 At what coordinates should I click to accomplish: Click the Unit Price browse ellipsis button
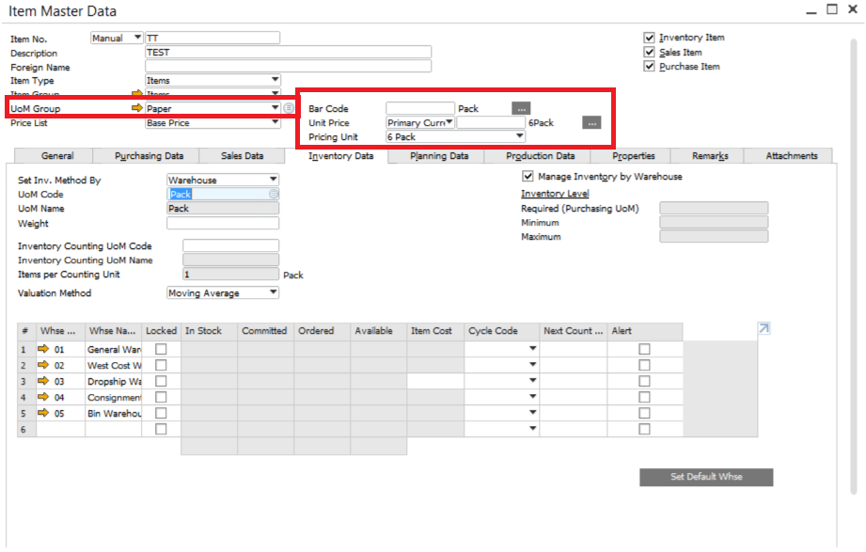click(x=590, y=123)
